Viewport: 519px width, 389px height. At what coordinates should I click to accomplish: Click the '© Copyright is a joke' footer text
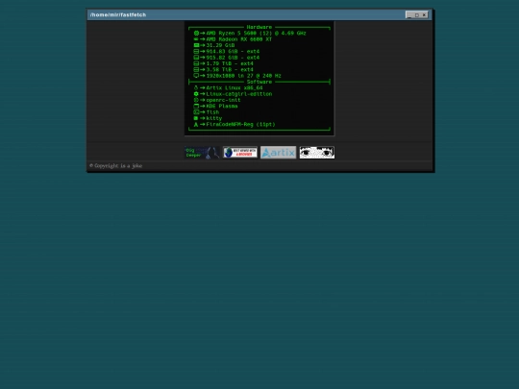click(x=116, y=166)
